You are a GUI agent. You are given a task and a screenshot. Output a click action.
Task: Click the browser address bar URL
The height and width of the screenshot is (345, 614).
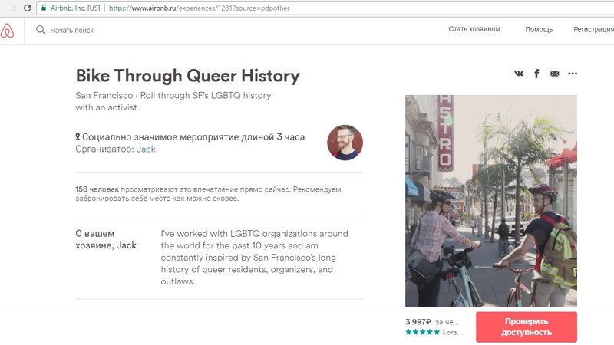[199, 8]
